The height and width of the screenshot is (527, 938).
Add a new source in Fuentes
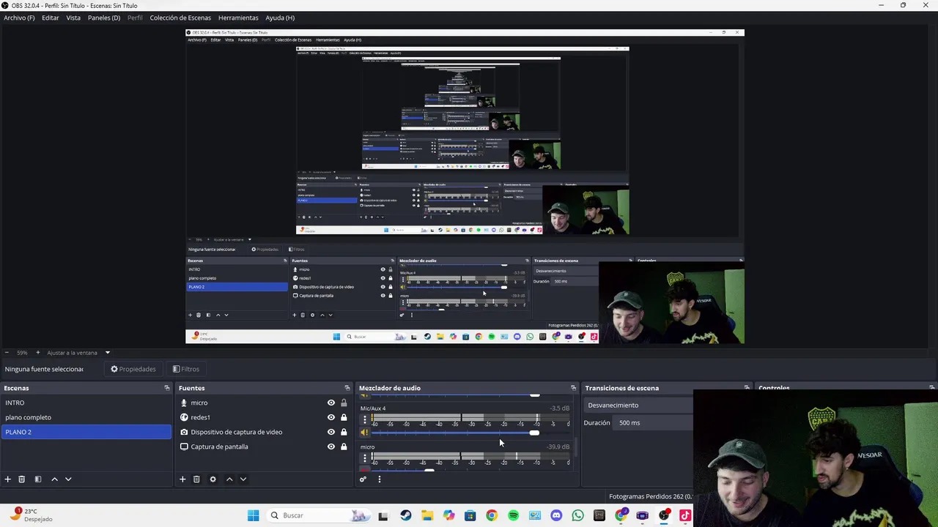point(182,479)
